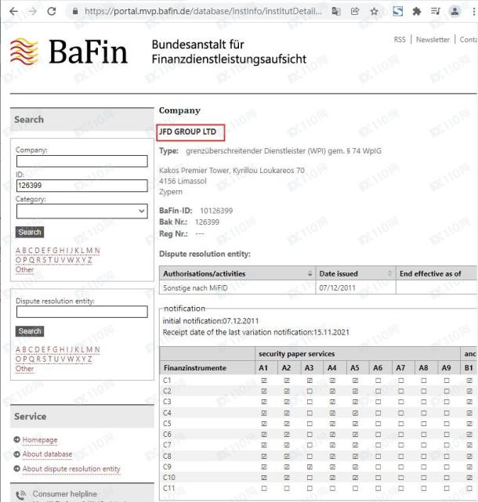The width and height of the screenshot is (478, 502).
Task: Go back to the previous page
Action: click(x=13, y=12)
